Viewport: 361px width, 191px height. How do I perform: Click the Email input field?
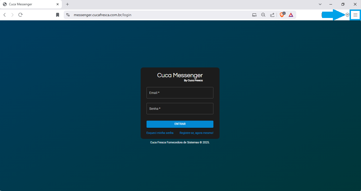180,93
